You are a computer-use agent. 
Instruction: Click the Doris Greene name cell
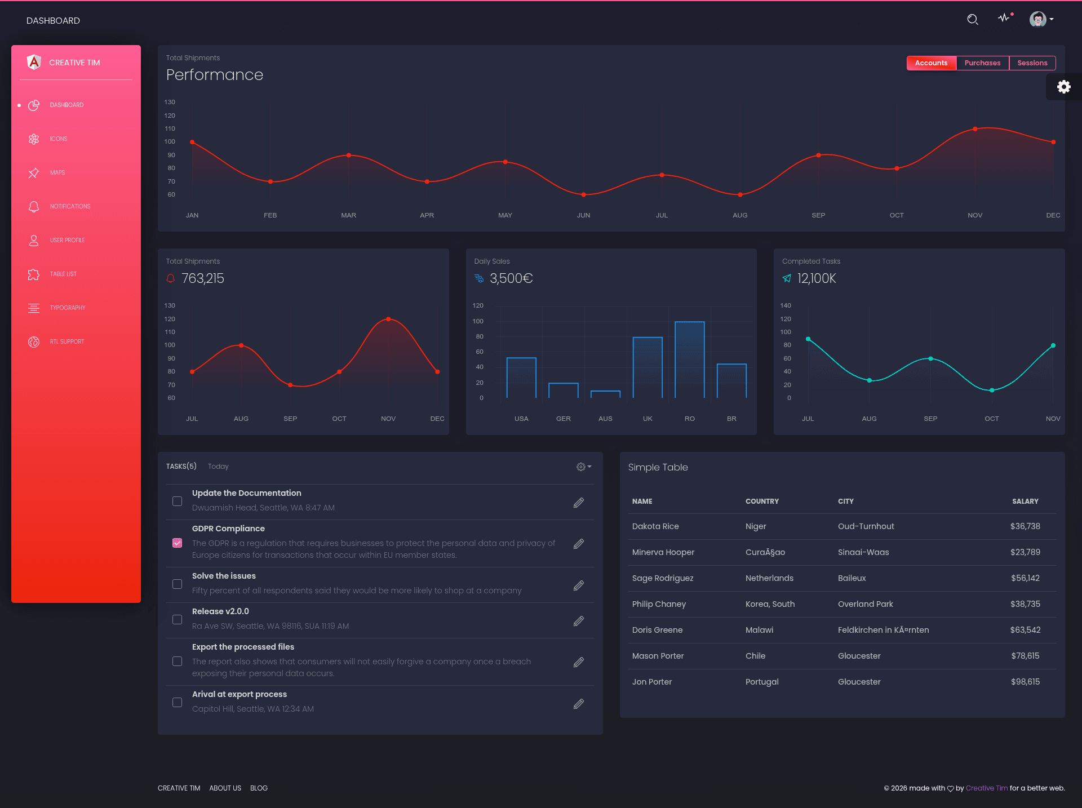tap(657, 630)
